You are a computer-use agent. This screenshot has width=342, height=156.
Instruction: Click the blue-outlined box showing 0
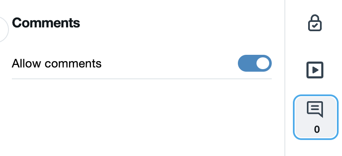click(x=315, y=117)
